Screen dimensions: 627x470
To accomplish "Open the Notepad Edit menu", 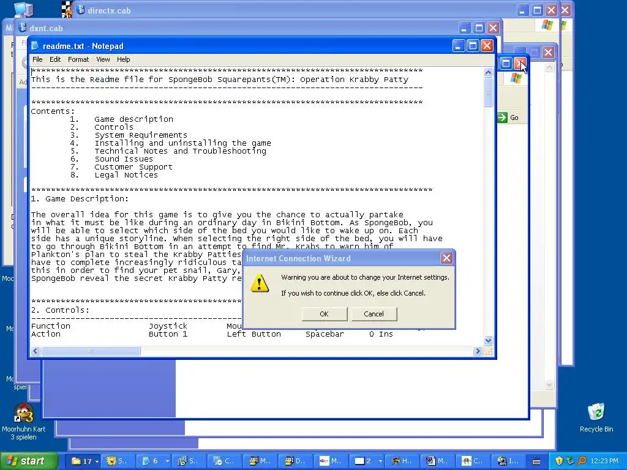I will (x=55, y=59).
